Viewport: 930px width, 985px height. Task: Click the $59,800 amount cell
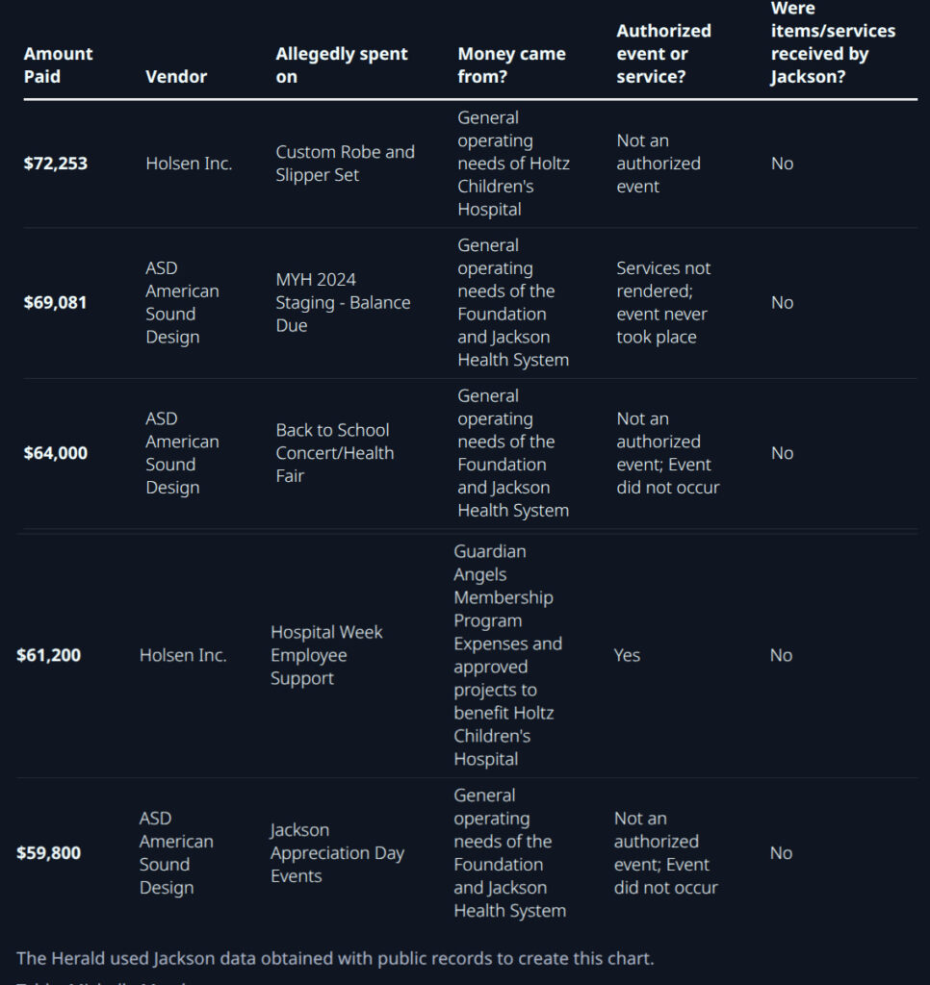(49, 853)
